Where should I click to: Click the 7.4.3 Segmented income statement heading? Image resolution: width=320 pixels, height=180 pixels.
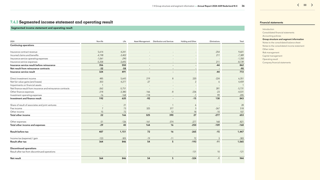coord(62,22)
